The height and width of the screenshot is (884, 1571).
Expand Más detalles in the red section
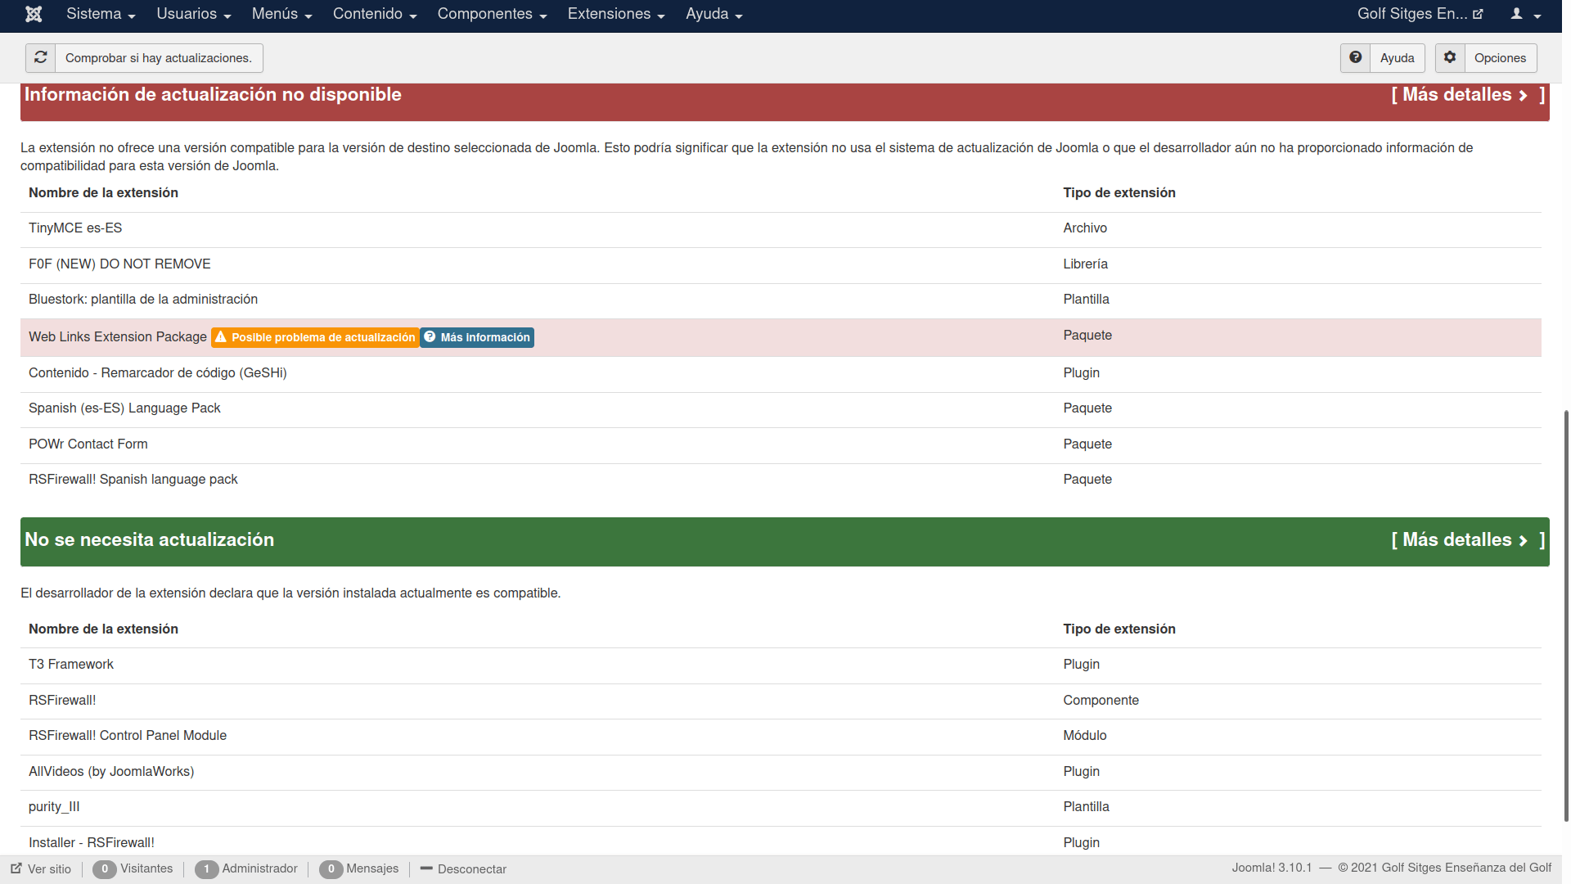(x=1468, y=95)
